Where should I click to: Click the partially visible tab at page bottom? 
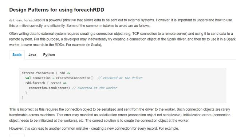(17, 135)
